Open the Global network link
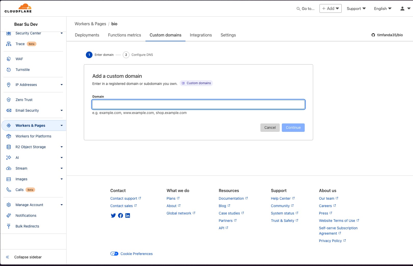The image size is (413, 266). [x=181, y=213]
